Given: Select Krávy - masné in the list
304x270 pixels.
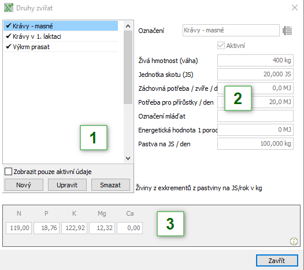Looking at the screenshot, I should pos(61,26).
